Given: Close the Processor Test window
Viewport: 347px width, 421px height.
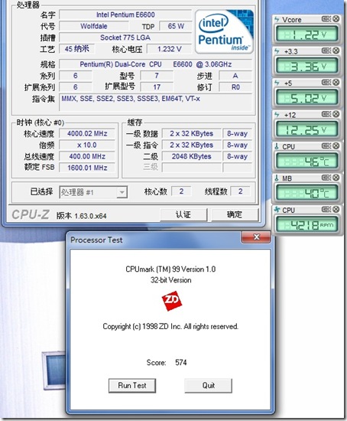Looking at the screenshot, I should coord(256,237).
